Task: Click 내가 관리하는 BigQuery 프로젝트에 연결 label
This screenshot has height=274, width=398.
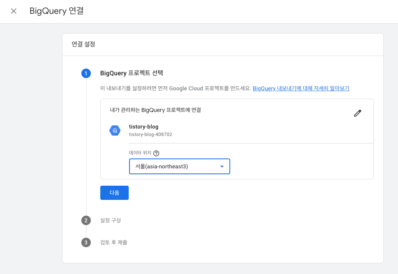Action: click(x=155, y=110)
